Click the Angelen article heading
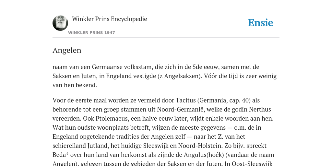 coord(67,50)
